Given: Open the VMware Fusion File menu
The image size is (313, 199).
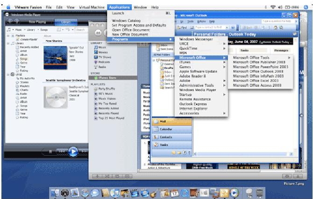Looking at the screenshot, I should coord(49,7).
